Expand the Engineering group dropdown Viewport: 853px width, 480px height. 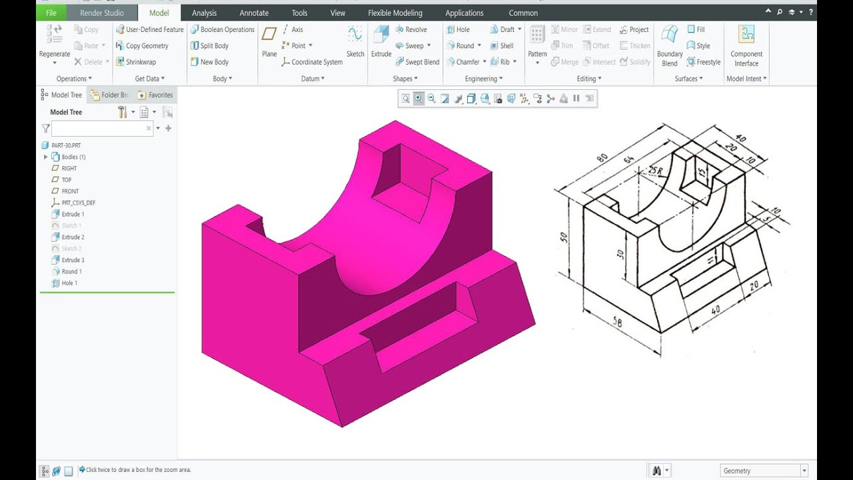(483, 79)
